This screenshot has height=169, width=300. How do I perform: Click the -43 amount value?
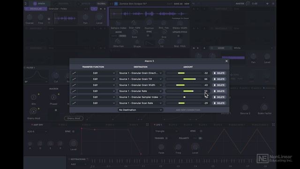206,85
